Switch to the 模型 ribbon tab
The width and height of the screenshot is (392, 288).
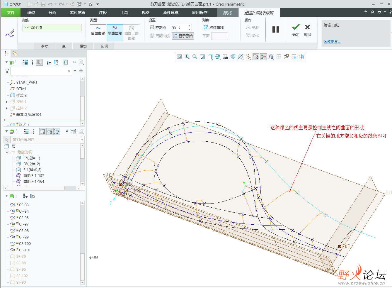(31, 13)
